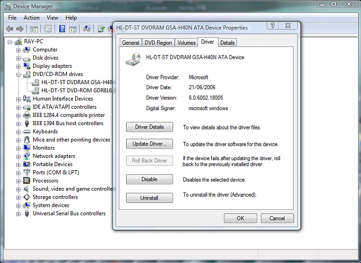
Task: Click the Back arrow in Device Manager toolbar
Action: tap(10, 29)
